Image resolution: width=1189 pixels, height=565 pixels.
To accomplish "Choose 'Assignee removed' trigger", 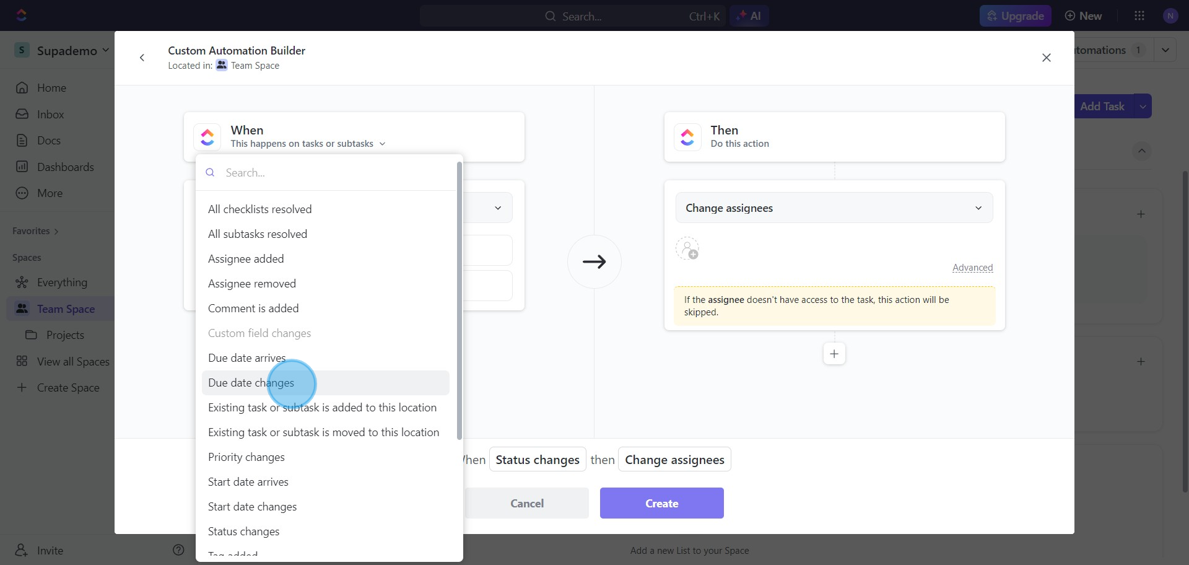I will click(326, 284).
